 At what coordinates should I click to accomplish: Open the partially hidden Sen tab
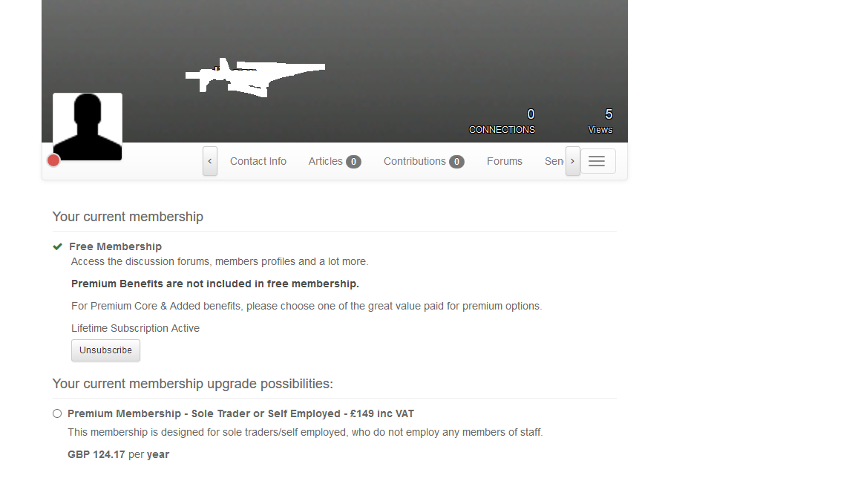554,161
